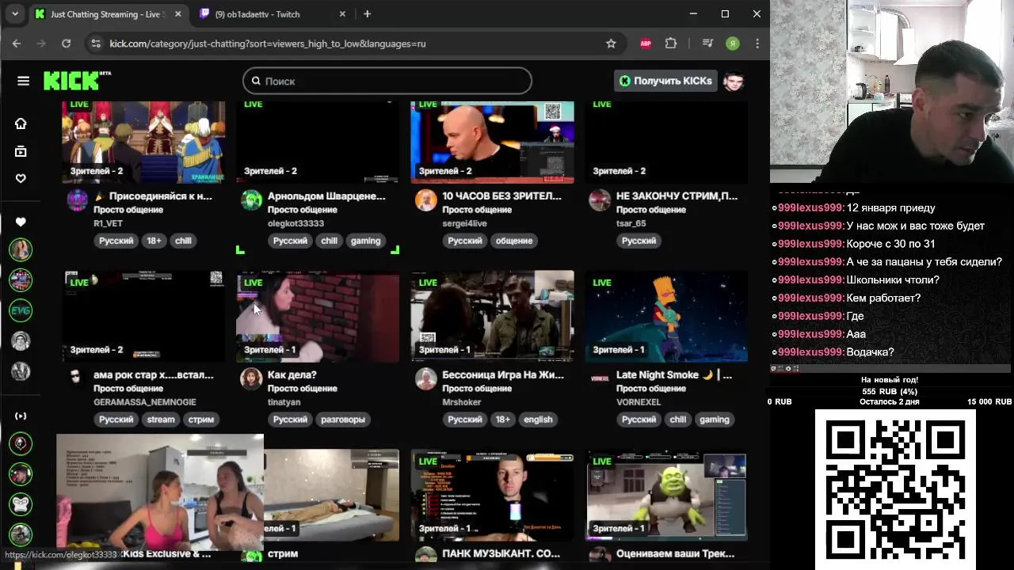Screen dimensions: 1014x570
Task: Expand the Chrome tab search dropdown
Action: click(x=14, y=14)
